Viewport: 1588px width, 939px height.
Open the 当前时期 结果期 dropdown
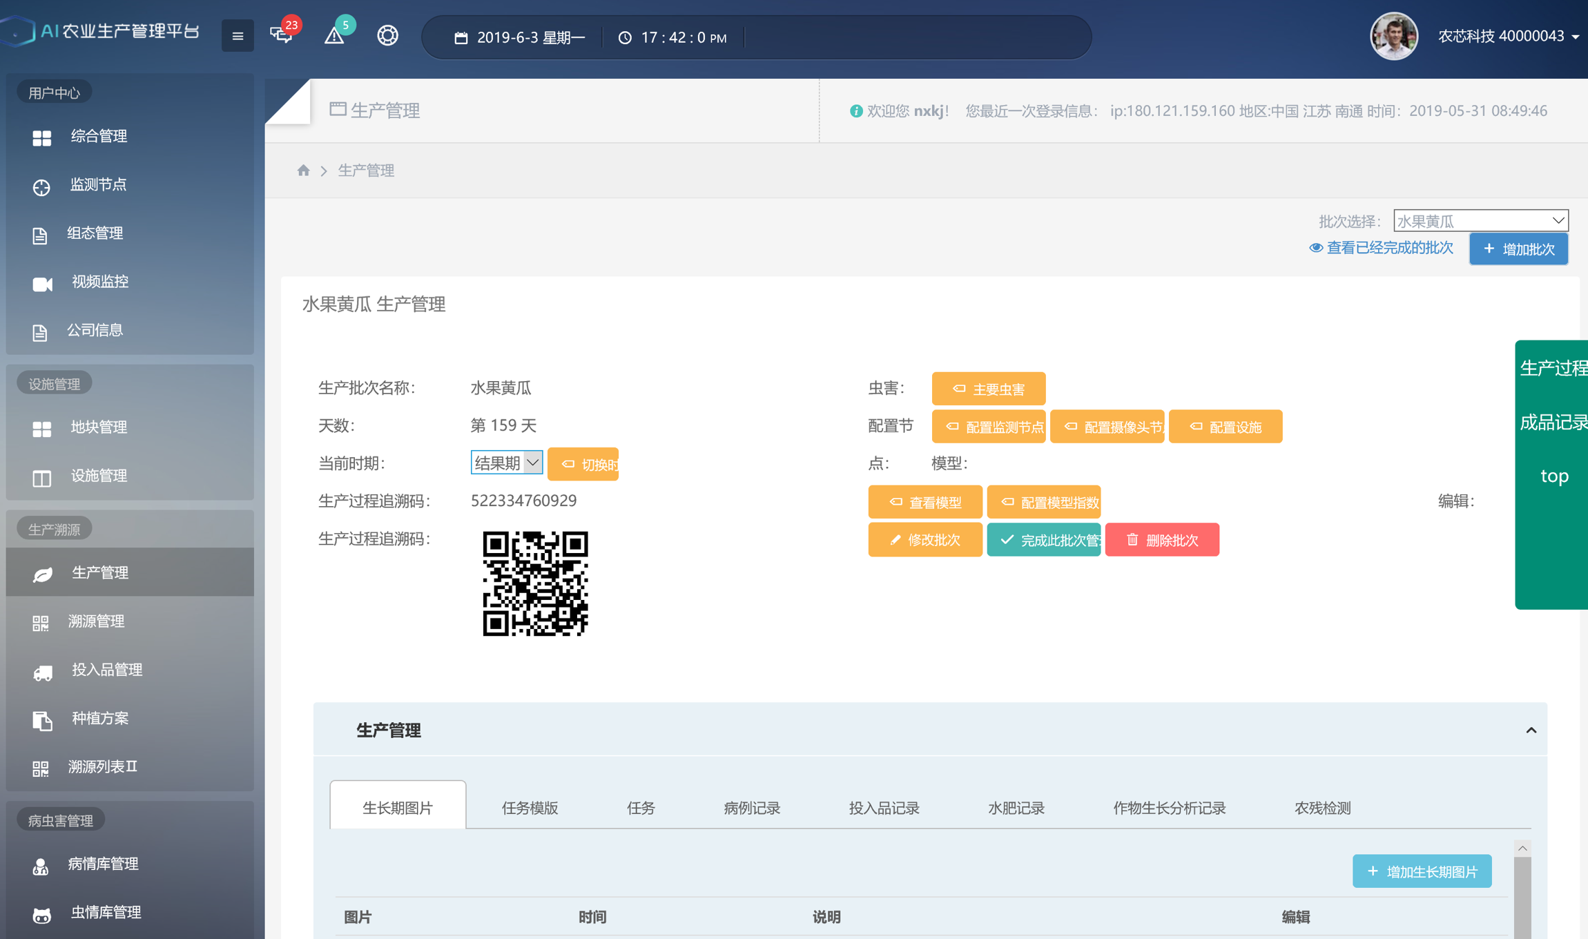pyautogui.click(x=506, y=463)
